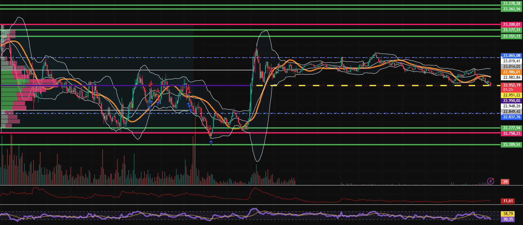Screen dimensions: 523x225
Task: Select the purple RSI value label 30,35
Action: pos(508,219)
